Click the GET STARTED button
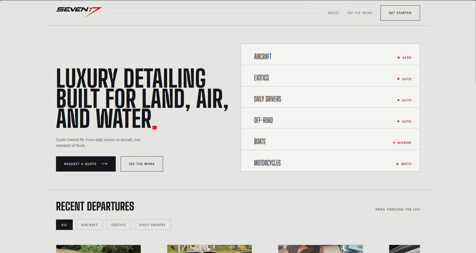476x253 pixels. [400, 13]
